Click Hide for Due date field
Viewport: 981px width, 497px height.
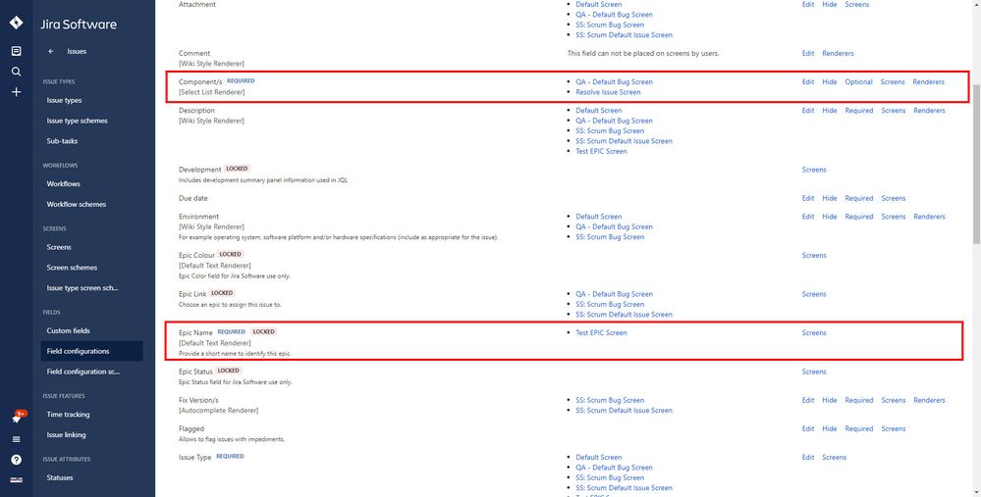coord(830,199)
